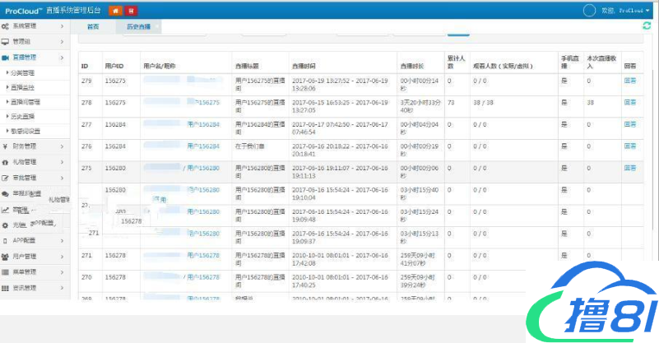The image size is (659, 343).
Task: Open the ProCloud user dropdown
Action: [x=633, y=11]
